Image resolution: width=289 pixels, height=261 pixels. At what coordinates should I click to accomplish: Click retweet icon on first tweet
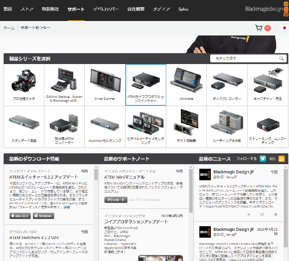(x=262, y=214)
